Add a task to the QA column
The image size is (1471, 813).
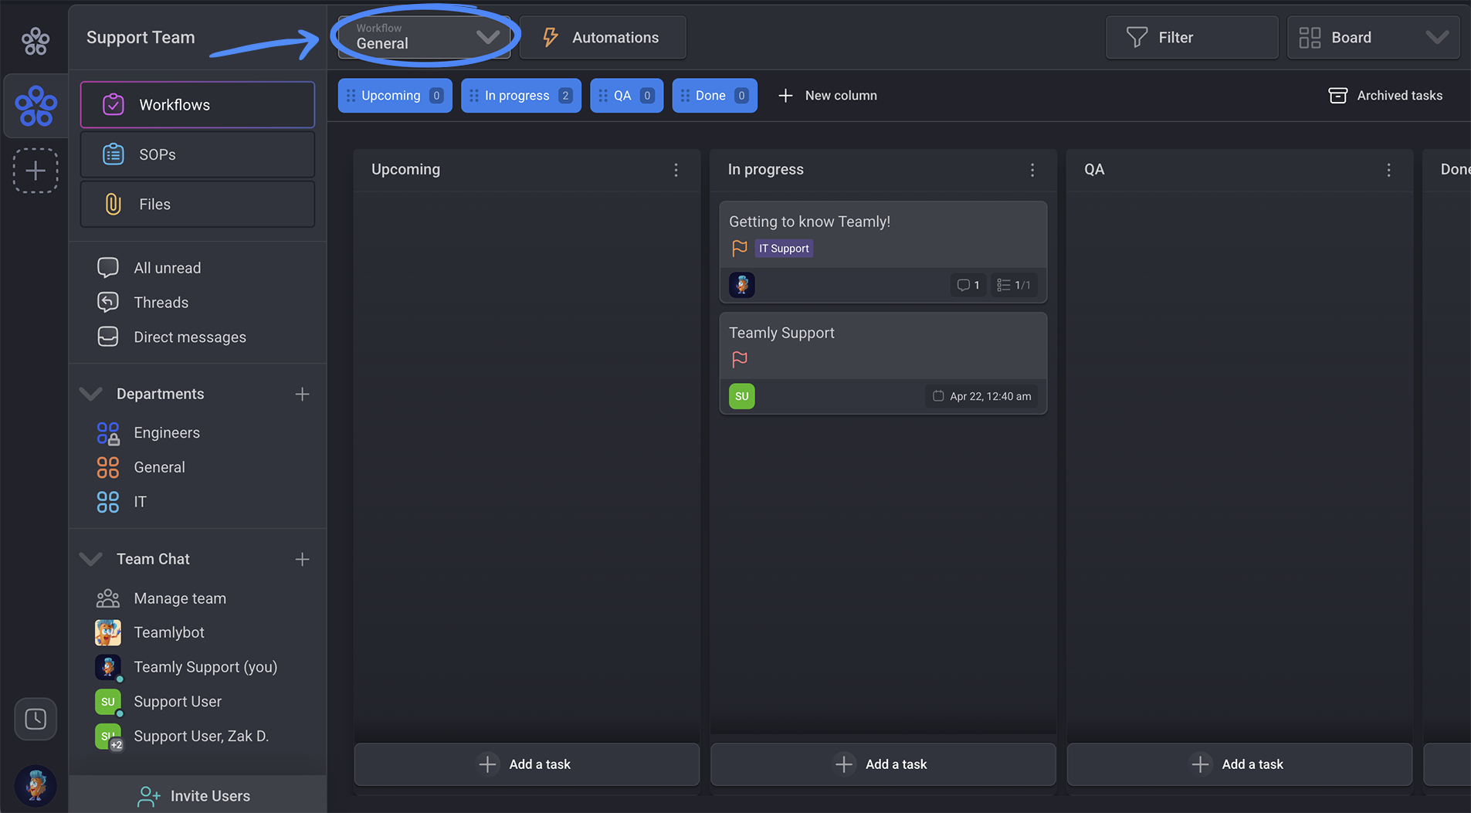(x=1239, y=764)
